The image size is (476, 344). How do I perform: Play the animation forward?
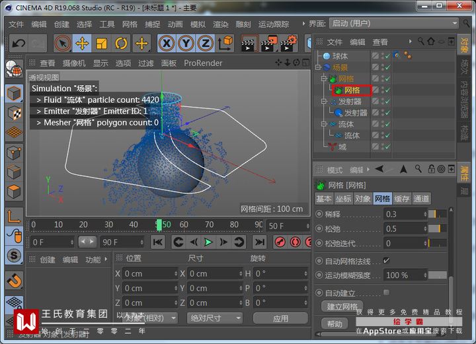[x=208, y=242]
